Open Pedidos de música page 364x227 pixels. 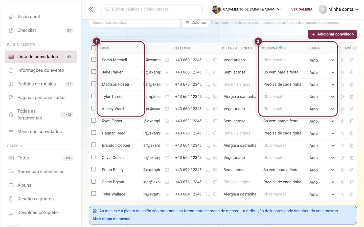point(41,84)
